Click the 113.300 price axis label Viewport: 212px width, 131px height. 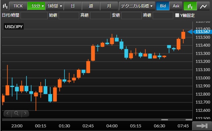coord(203,54)
